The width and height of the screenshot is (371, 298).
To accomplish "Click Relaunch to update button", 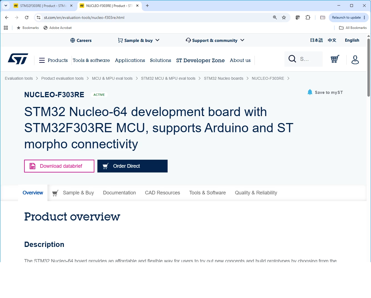I will [x=349, y=17].
